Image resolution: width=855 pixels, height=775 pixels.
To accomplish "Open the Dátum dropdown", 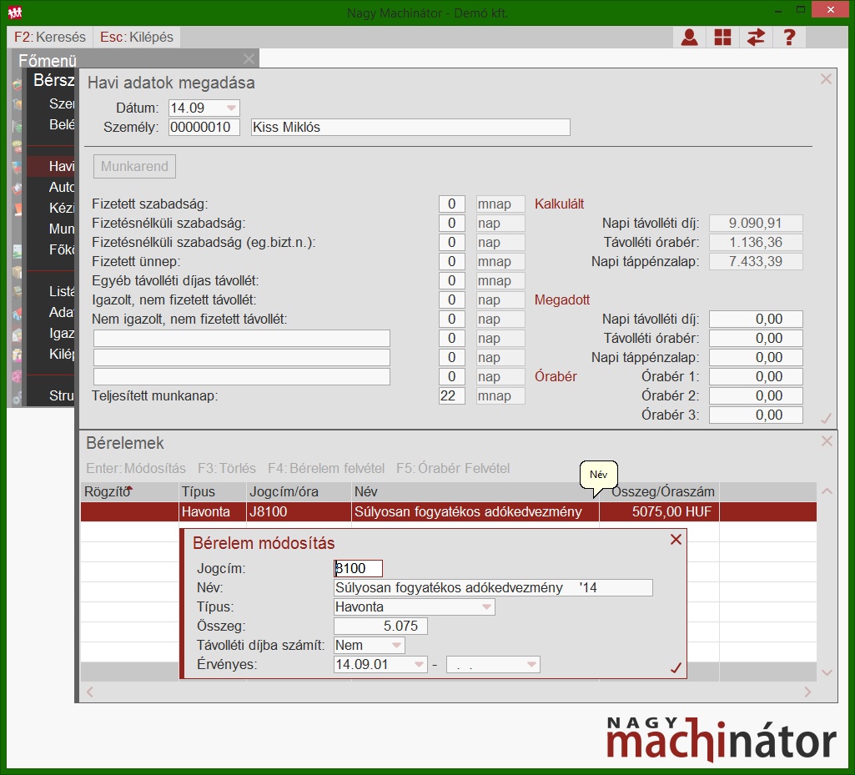I will [x=231, y=108].
